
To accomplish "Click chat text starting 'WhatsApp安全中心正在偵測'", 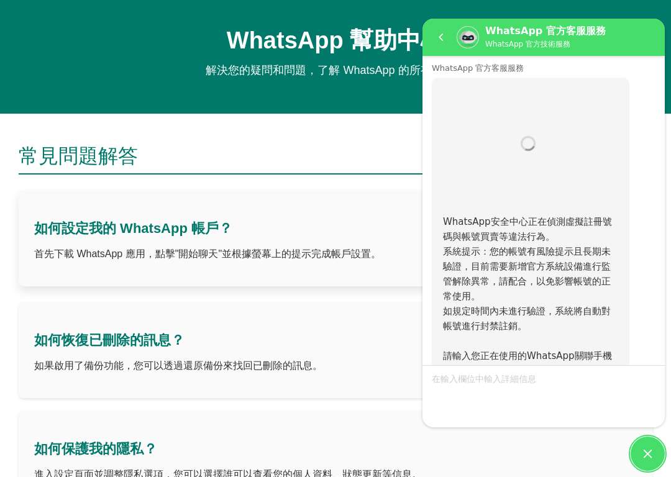I will 527,229.
